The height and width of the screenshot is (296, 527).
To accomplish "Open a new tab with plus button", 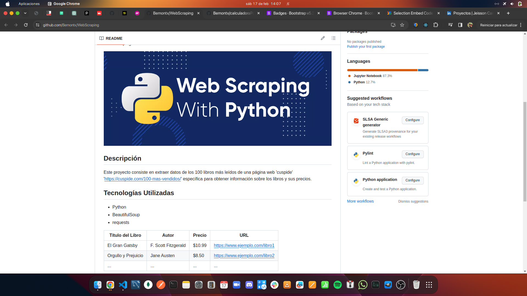I will (x=508, y=13).
